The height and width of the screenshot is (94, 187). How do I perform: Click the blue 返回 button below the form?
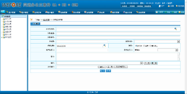coord(108,71)
